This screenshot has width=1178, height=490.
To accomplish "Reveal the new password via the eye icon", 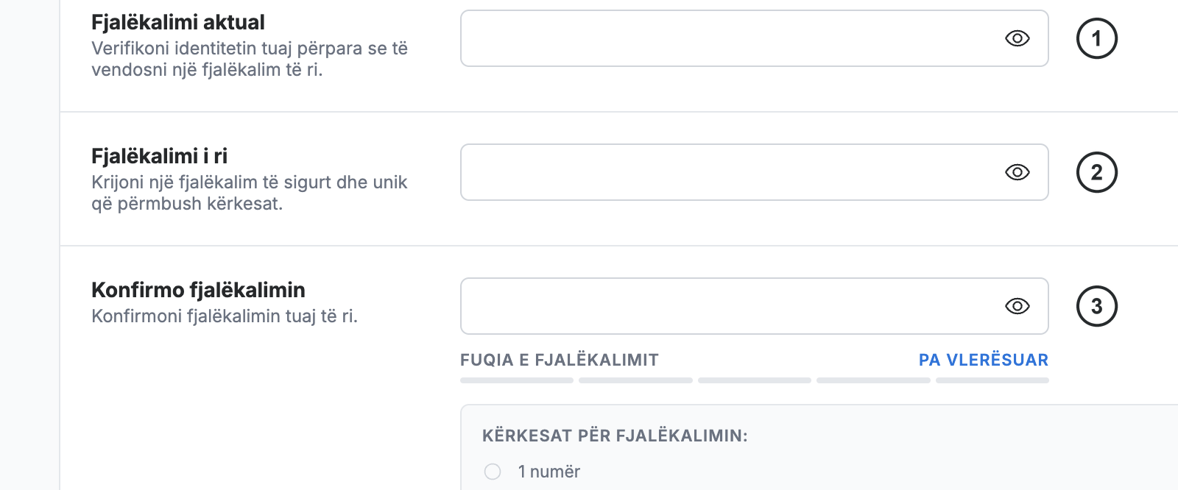I will [1017, 172].
